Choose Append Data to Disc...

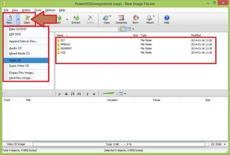[x=26, y=41]
